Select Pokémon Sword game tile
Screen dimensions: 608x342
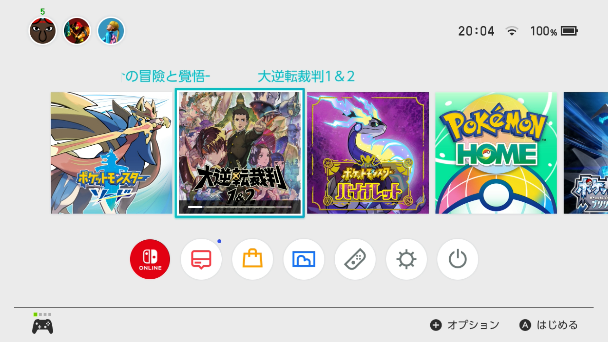click(111, 153)
